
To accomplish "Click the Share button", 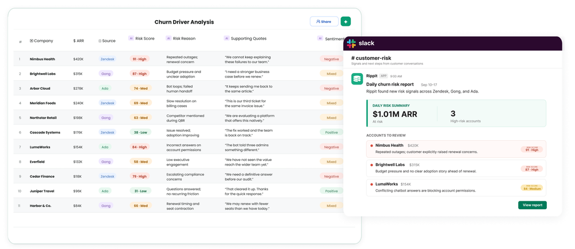I will coord(324,22).
